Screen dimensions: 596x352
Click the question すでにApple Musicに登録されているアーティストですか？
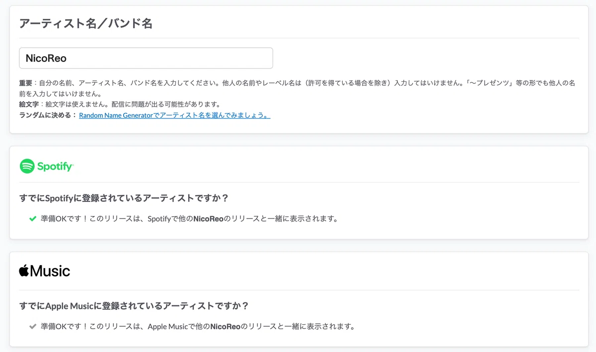pos(134,306)
